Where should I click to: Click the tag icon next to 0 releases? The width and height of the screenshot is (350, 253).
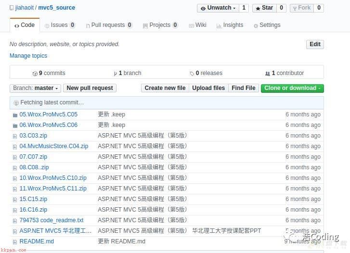[x=192, y=74]
